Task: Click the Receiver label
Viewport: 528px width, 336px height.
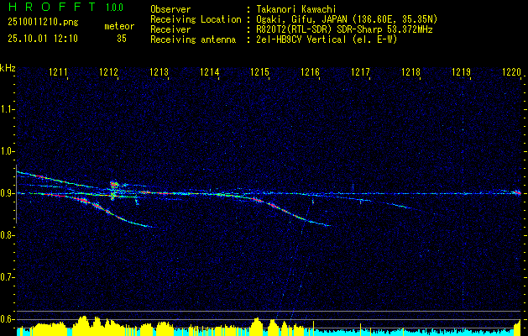Action: tap(170, 29)
